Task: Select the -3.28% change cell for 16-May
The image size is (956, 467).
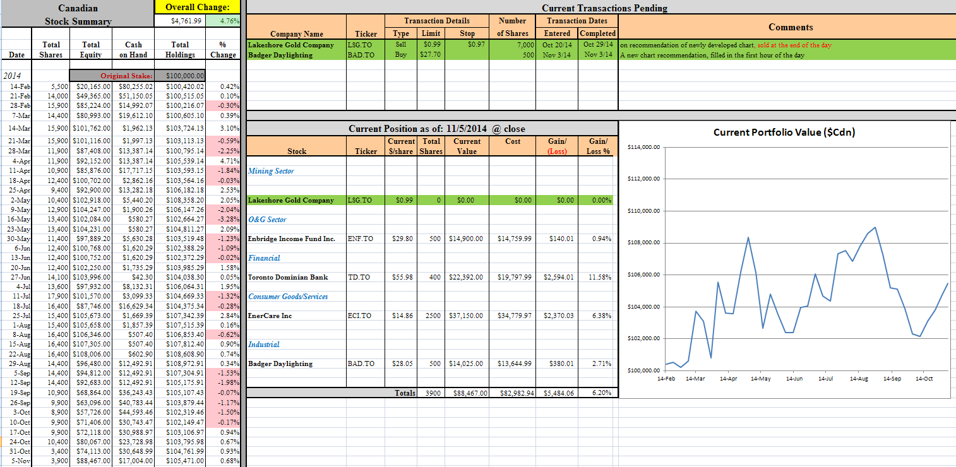Action: point(224,219)
